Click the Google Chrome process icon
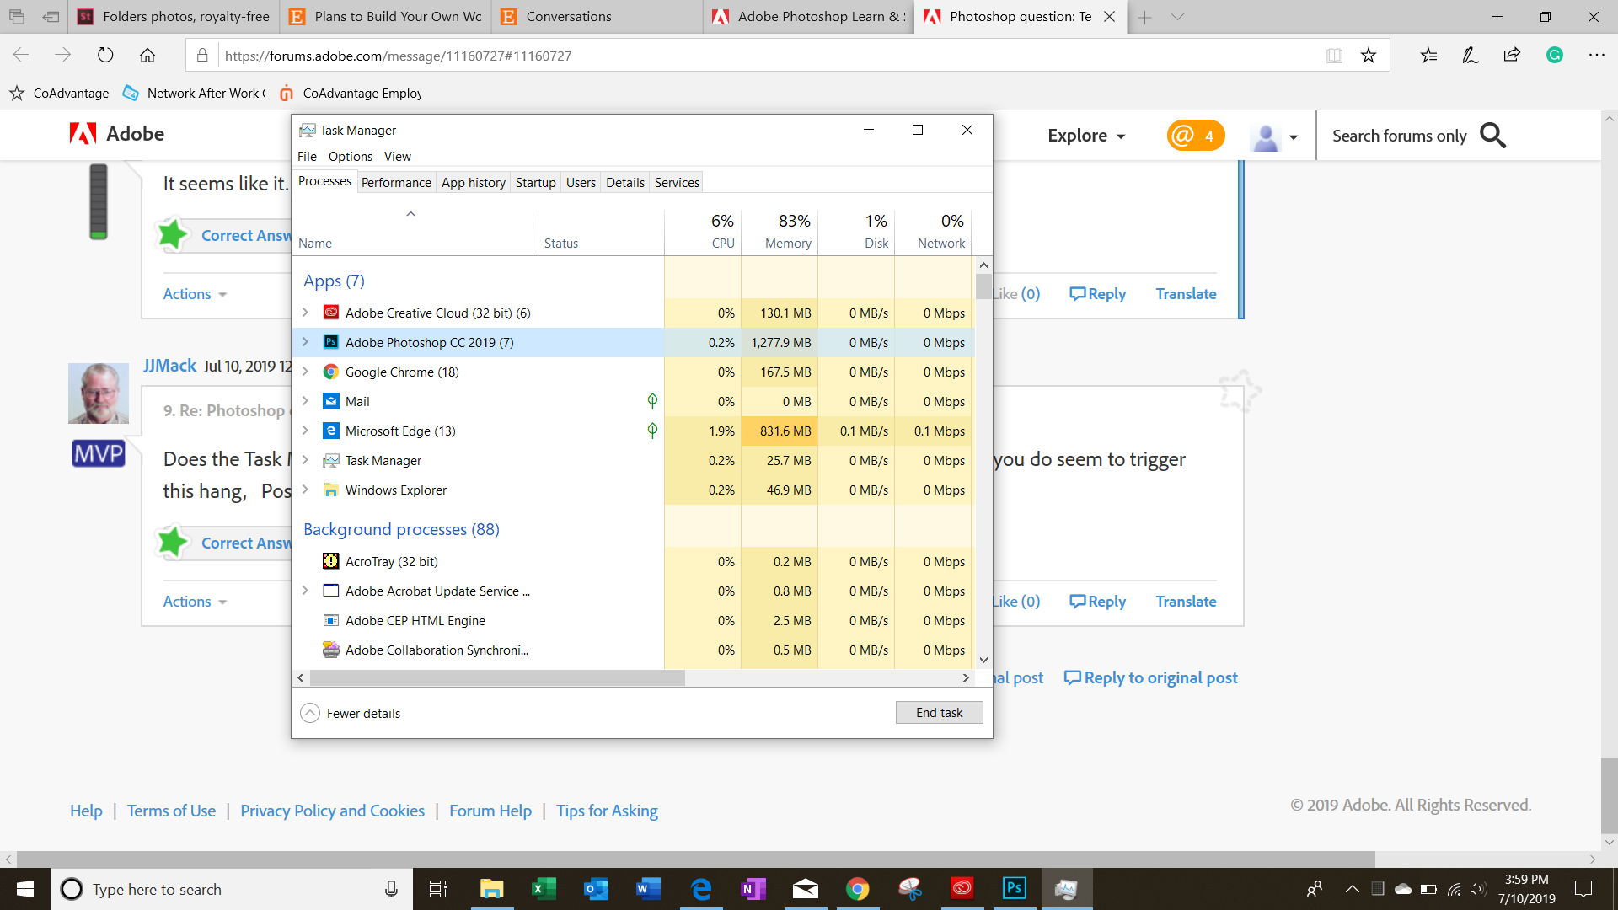This screenshot has height=910, width=1618. pyautogui.click(x=331, y=372)
